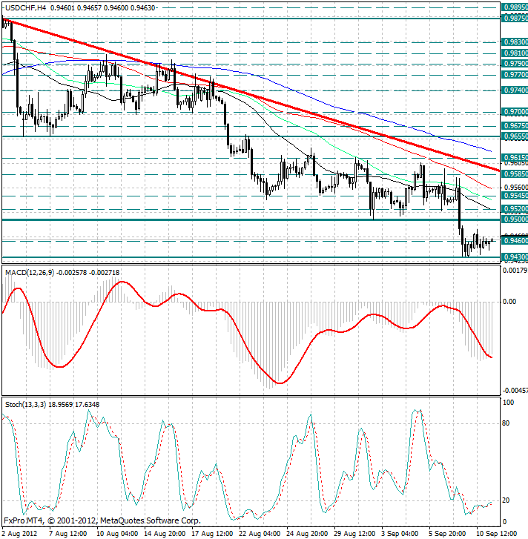Click the 5 Sep 20:00 time label
528x539 pixels.
tap(447, 534)
